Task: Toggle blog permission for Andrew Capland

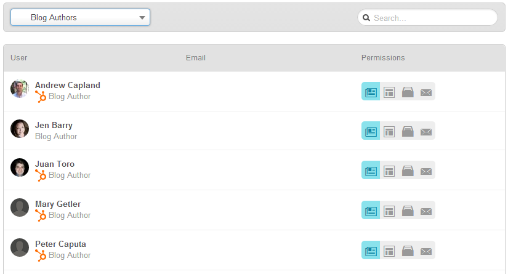Action: [x=371, y=92]
